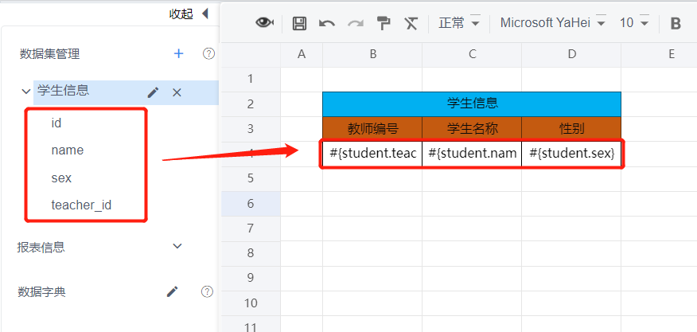
Task: Edit the 学生信息 dataset with the pencil icon
Action: pos(153,92)
